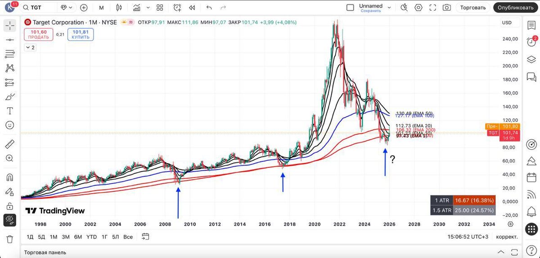Select the 6М date range

[x=78, y=236]
